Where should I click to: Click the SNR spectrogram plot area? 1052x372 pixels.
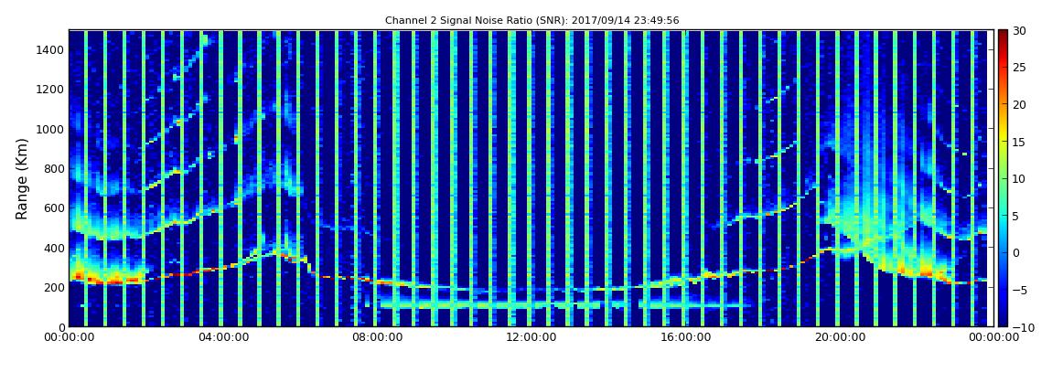coord(531,178)
